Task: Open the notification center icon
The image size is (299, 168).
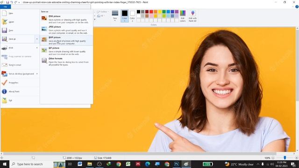Action: (293, 164)
